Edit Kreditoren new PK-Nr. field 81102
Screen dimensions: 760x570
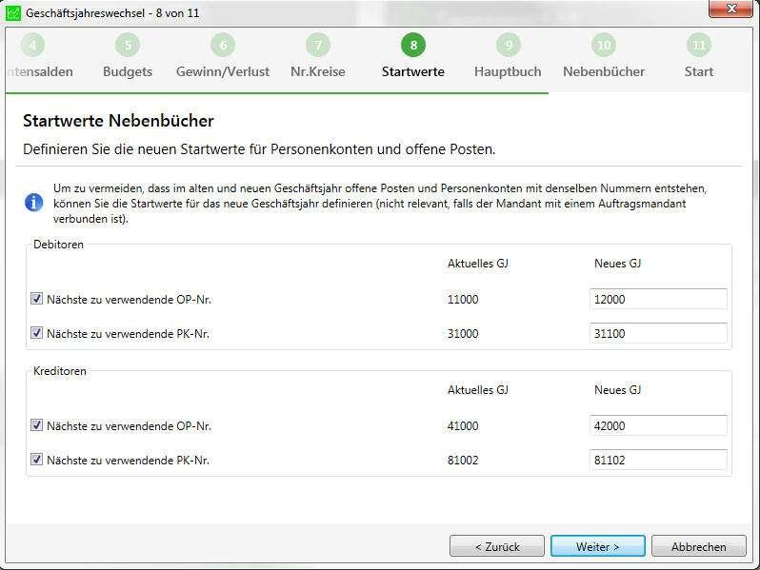(x=658, y=460)
